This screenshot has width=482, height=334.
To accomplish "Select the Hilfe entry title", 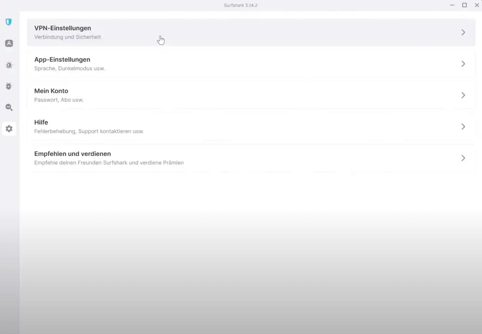I will tap(41, 122).
